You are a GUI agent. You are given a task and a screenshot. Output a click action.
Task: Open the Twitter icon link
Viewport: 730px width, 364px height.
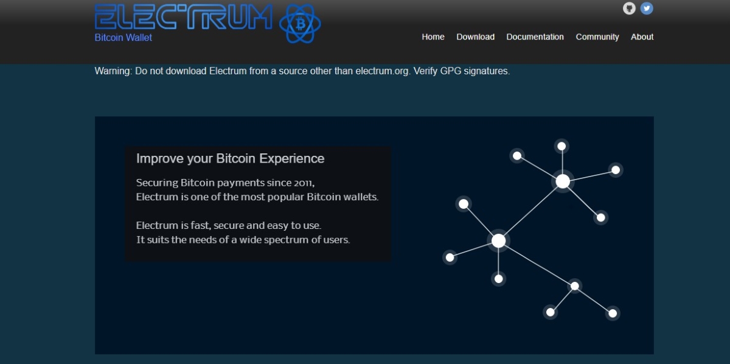pyautogui.click(x=647, y=9)
